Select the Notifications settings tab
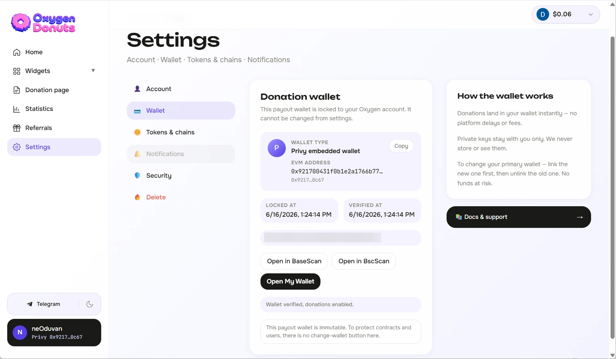 click(181, 154)
